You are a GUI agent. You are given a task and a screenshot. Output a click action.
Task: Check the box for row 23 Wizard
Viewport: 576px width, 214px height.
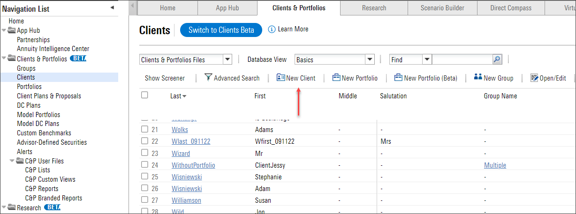[144, 153]
